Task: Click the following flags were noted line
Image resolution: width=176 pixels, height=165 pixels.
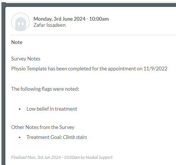Action: 45,89
